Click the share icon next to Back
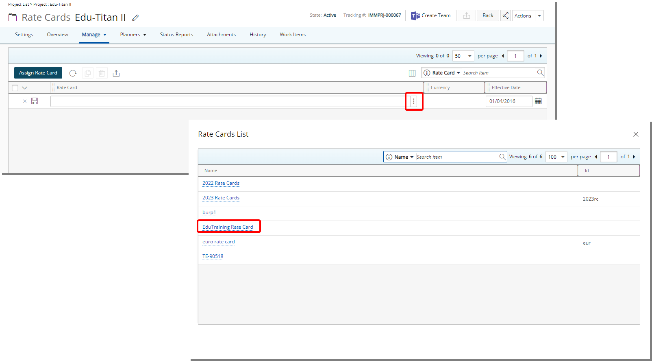This screenshot has width=654, height=363. coord(506,15)
